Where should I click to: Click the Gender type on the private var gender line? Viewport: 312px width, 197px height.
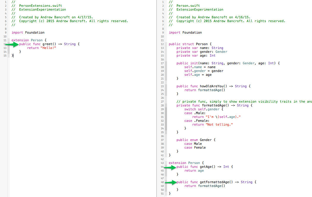coord(221,52)
